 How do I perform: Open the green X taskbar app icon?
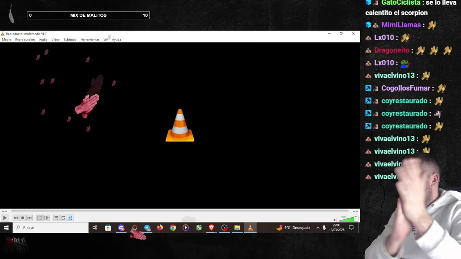198,228
